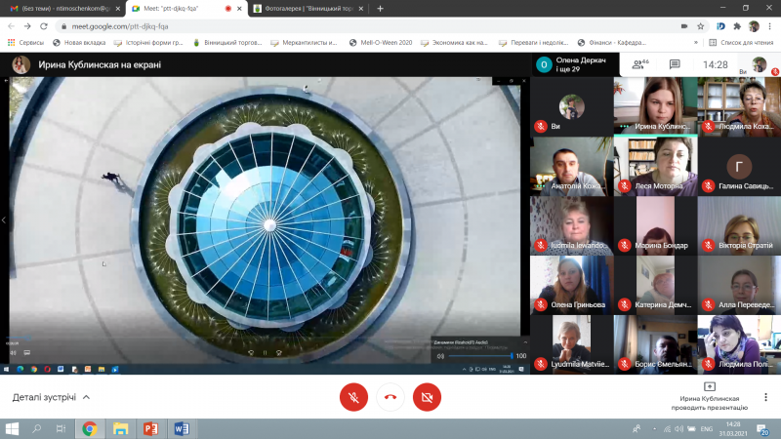Select Вікторія Стратій video tile

[x=739, y=225]
